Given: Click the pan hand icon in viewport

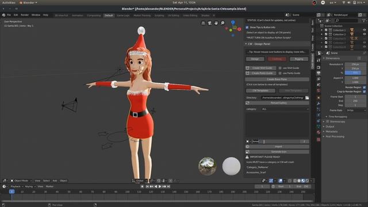Looking at the screenshot, I should pos(216,23).
